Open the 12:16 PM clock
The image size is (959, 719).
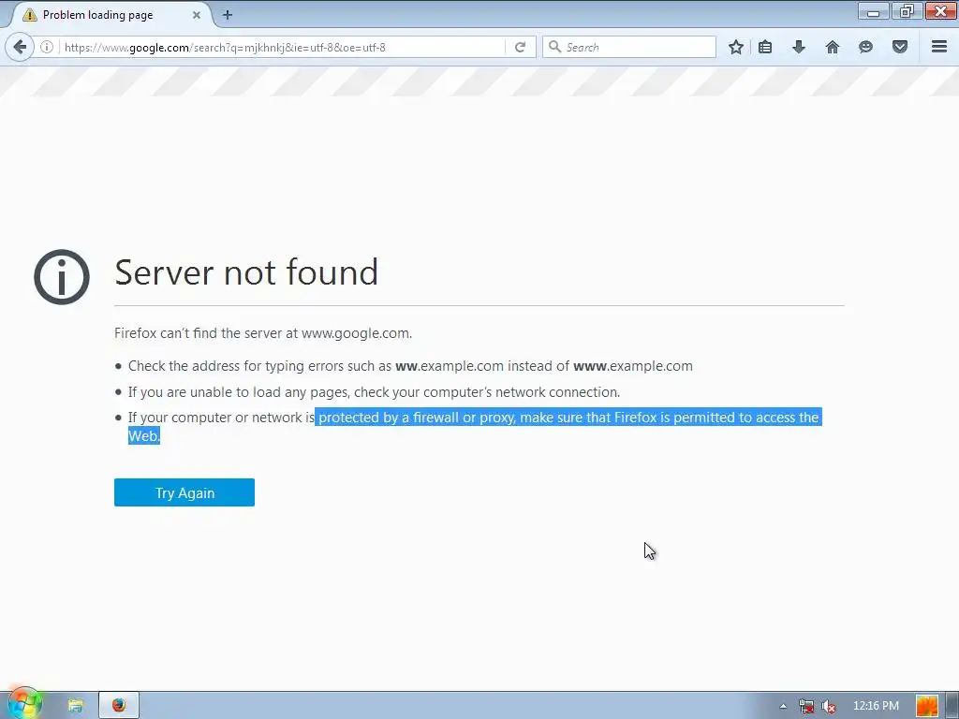876,706
